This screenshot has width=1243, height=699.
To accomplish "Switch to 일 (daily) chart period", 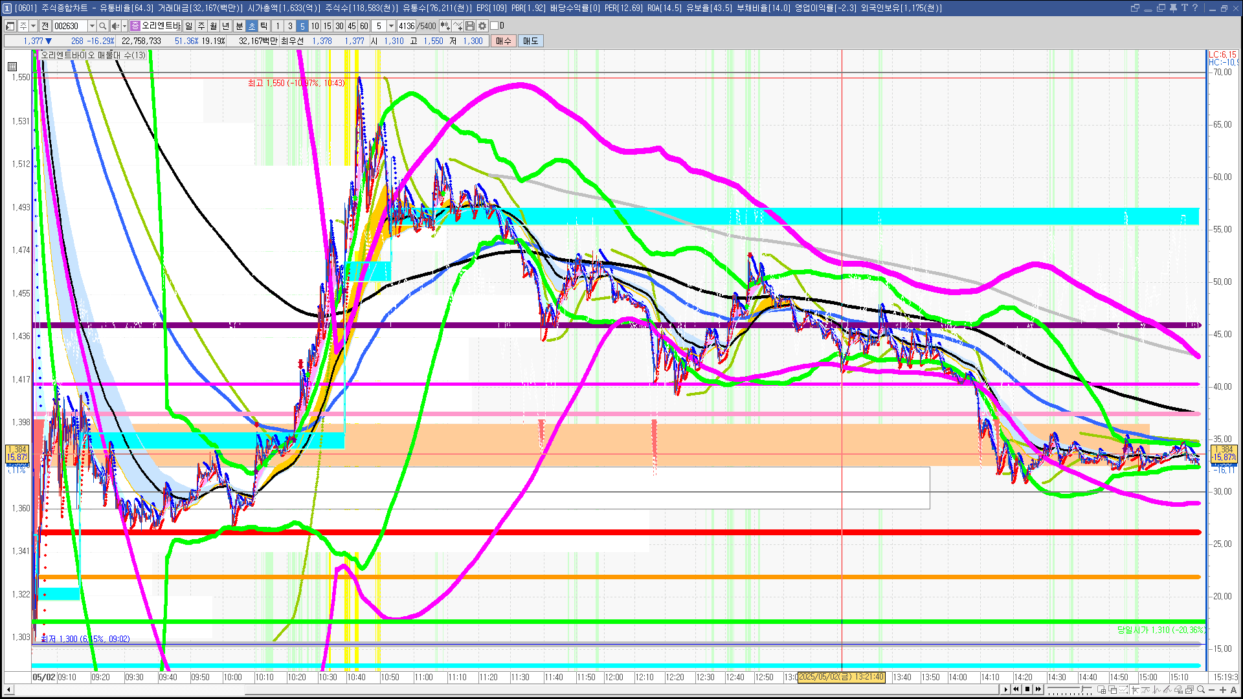I will tap(188, 26).
